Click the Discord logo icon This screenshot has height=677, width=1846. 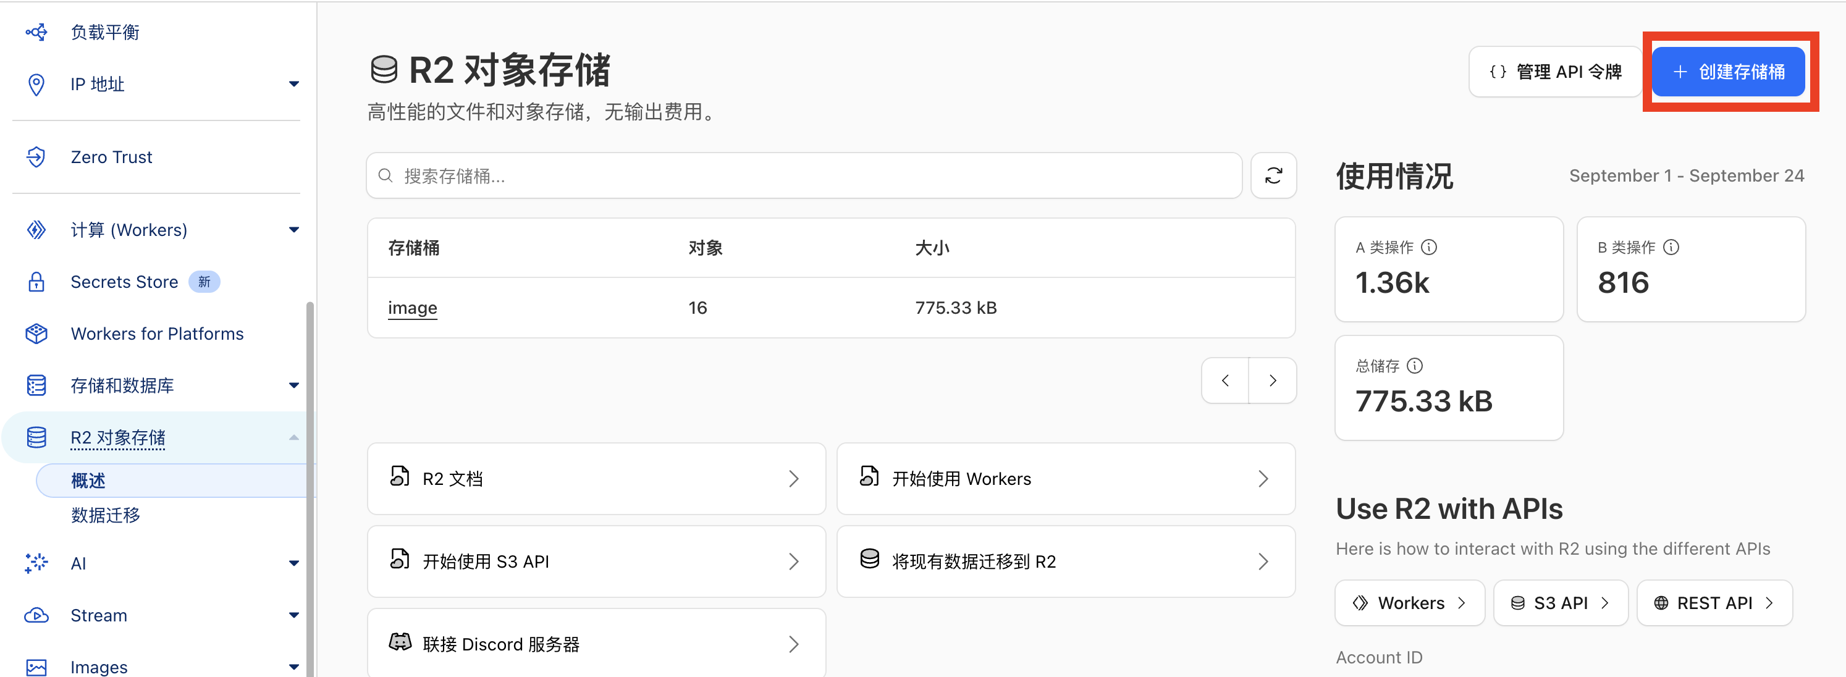pos(400,642)
